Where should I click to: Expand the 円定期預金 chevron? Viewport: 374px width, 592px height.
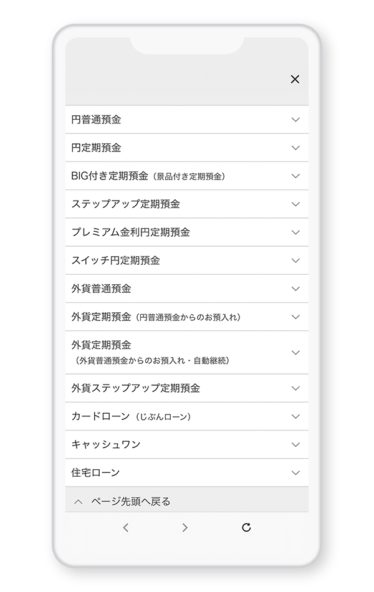295,148
